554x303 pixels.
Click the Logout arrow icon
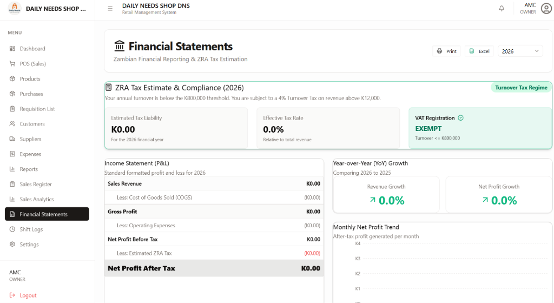[x=12, y=295]
